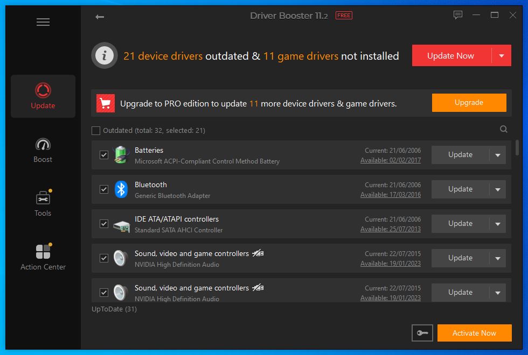Click the red Update Now button

coord(451,55)
